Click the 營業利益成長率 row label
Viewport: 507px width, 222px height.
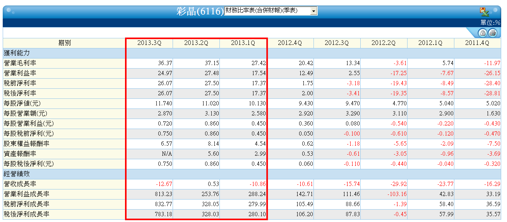(x=26, y=194)
